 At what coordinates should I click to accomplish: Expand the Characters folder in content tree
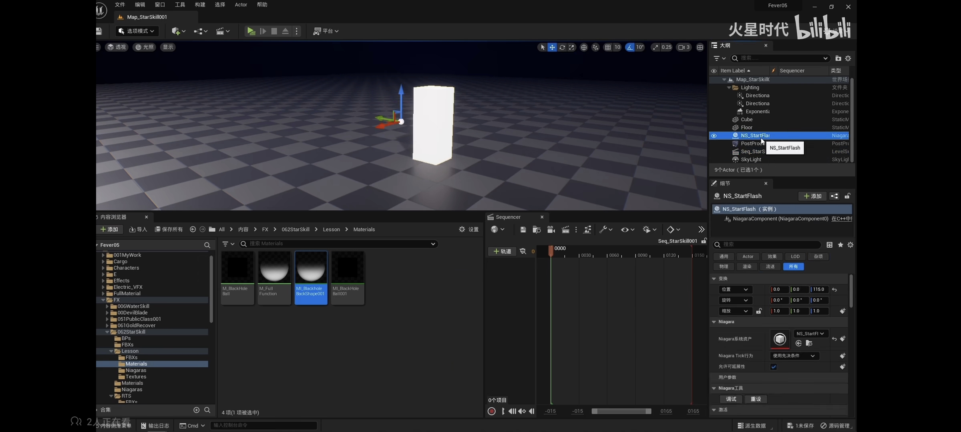pos(103,268)
